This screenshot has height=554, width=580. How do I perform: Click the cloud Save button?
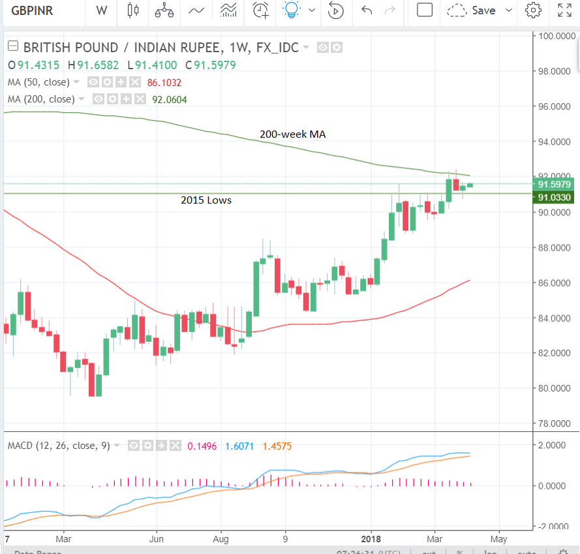coord(471,10)
